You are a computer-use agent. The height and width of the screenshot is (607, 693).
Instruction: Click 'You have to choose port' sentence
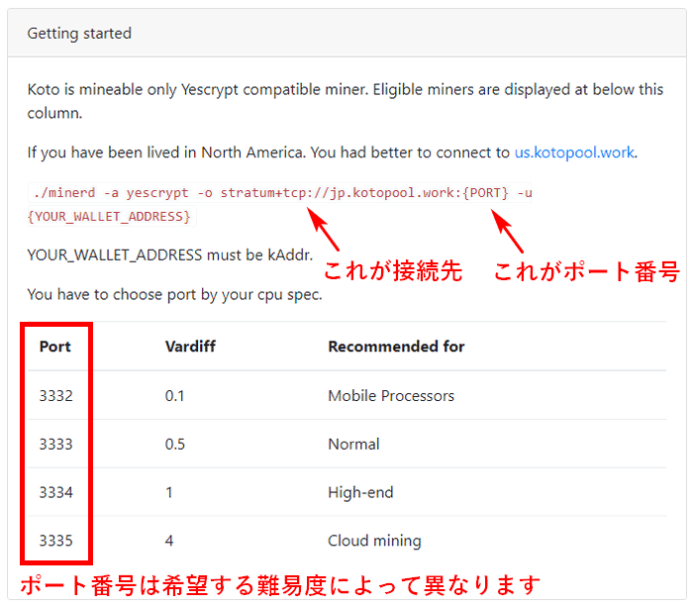[174, 294]
